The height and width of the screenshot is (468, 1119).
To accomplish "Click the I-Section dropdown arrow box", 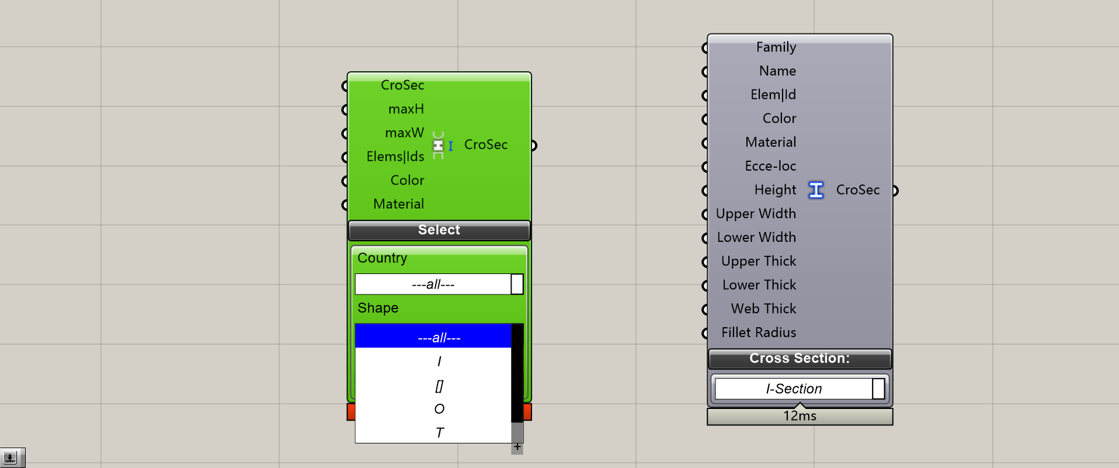I will click(x=878, y=389).
